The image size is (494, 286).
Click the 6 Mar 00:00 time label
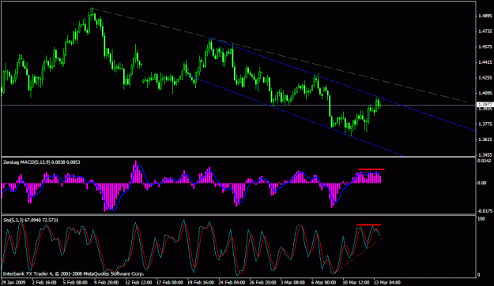click(323, 283)
